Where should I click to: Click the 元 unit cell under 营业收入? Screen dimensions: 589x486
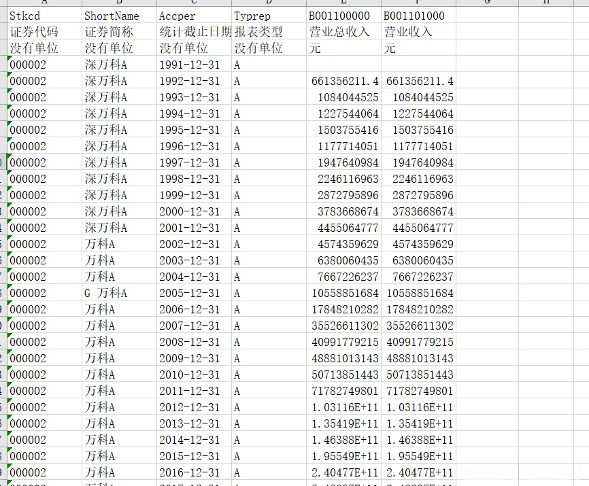pos(418,48)
